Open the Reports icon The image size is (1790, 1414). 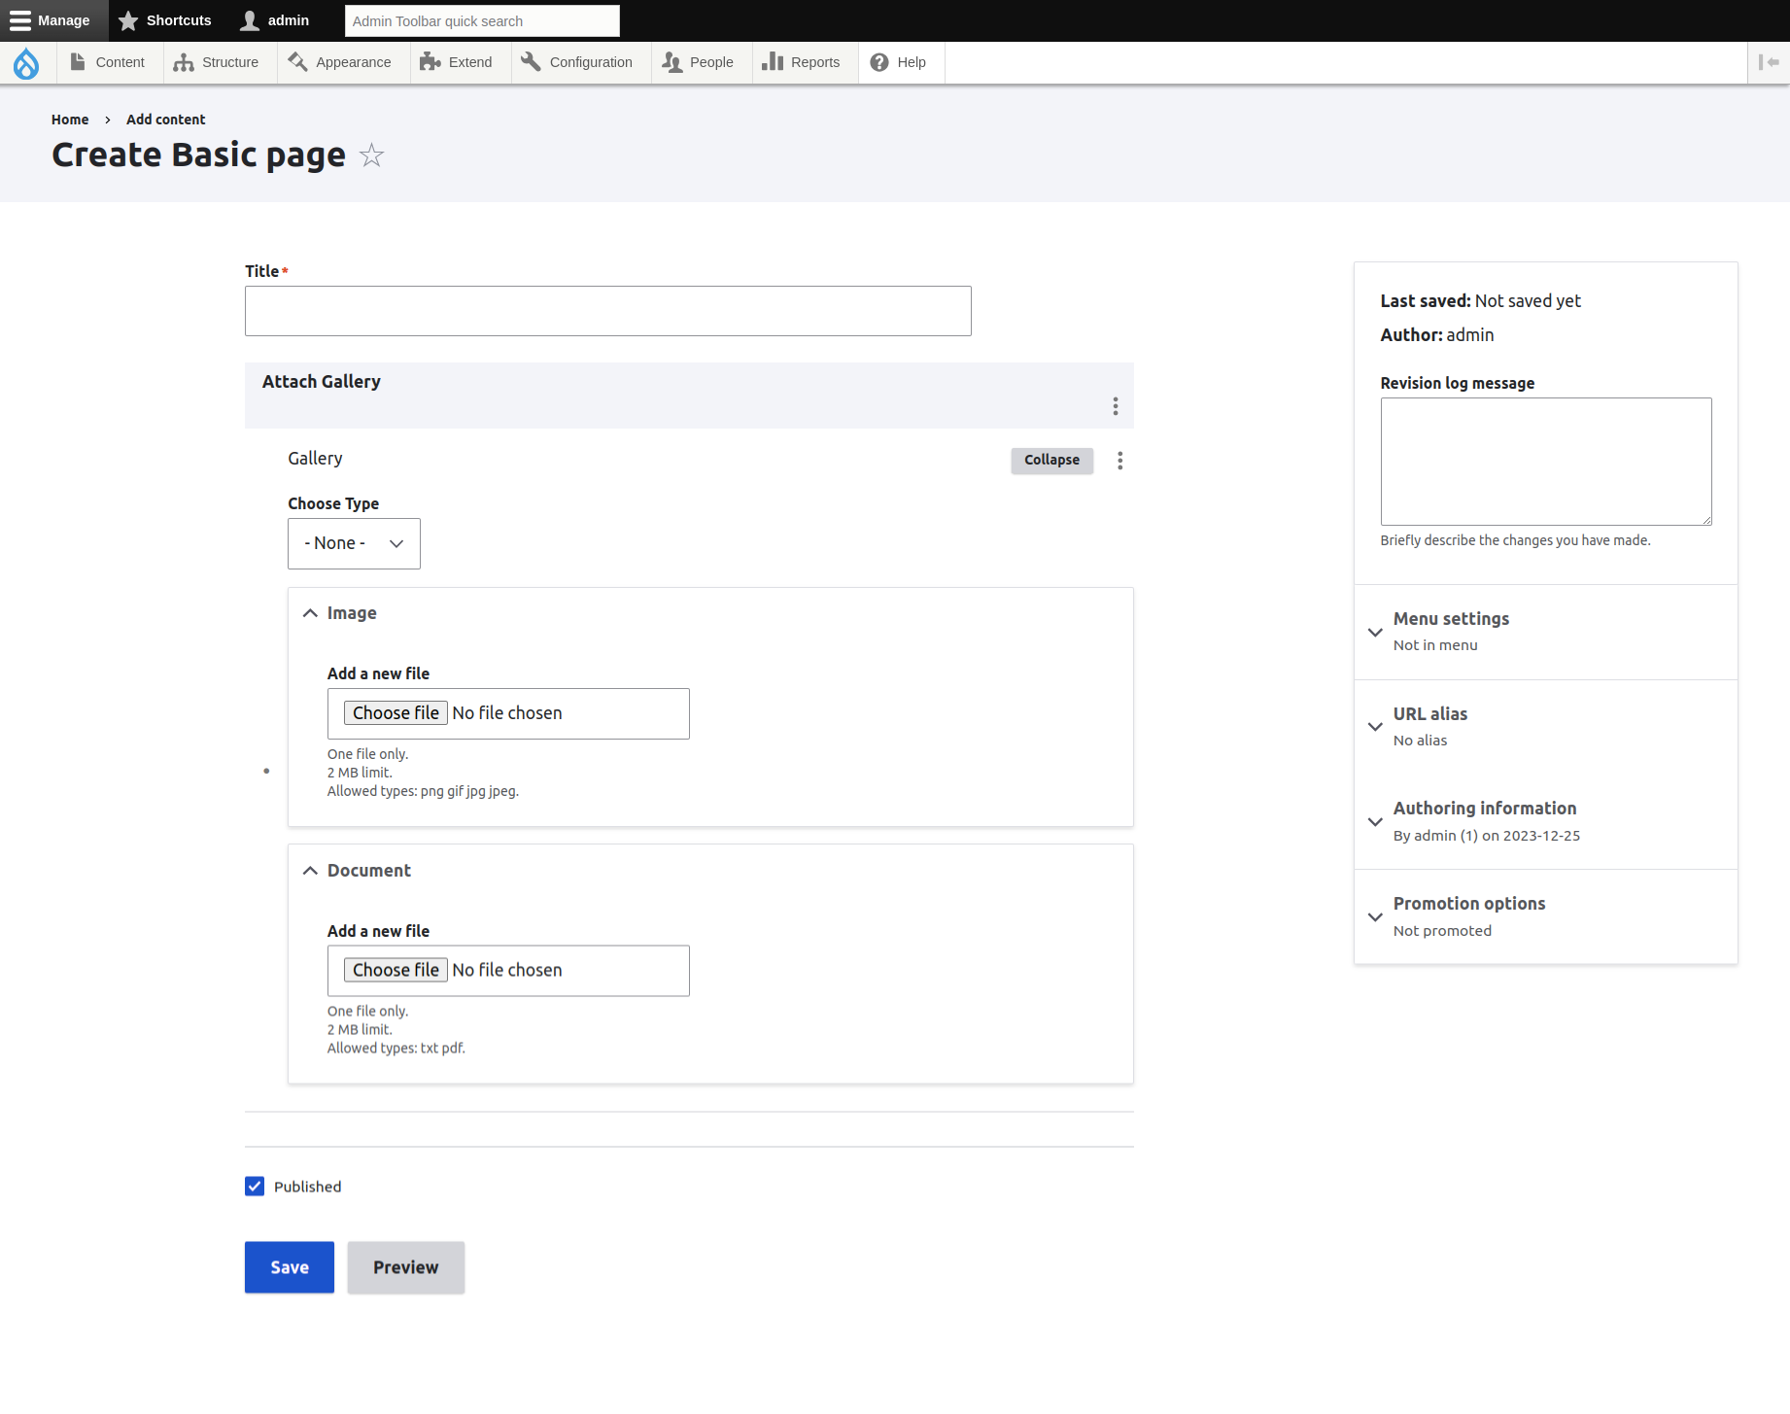click(x=773, y=61)
